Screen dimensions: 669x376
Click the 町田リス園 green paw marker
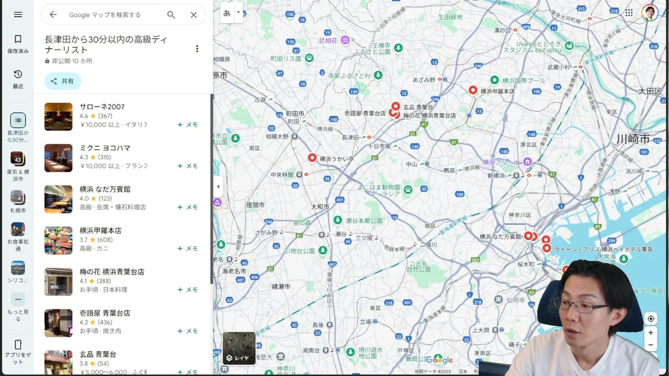(x=309, y=57)
